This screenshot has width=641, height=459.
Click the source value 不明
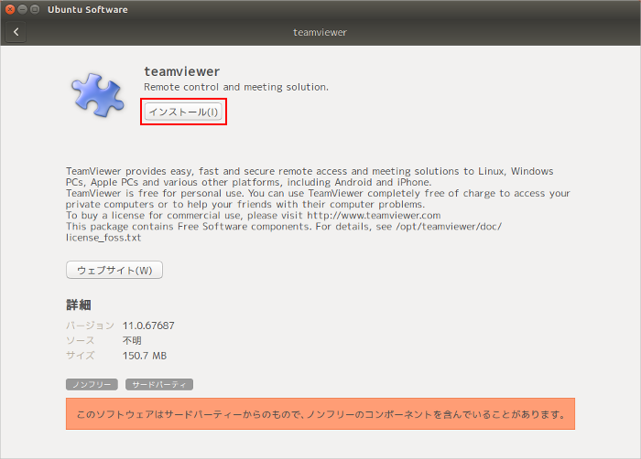tap(132, 340)
